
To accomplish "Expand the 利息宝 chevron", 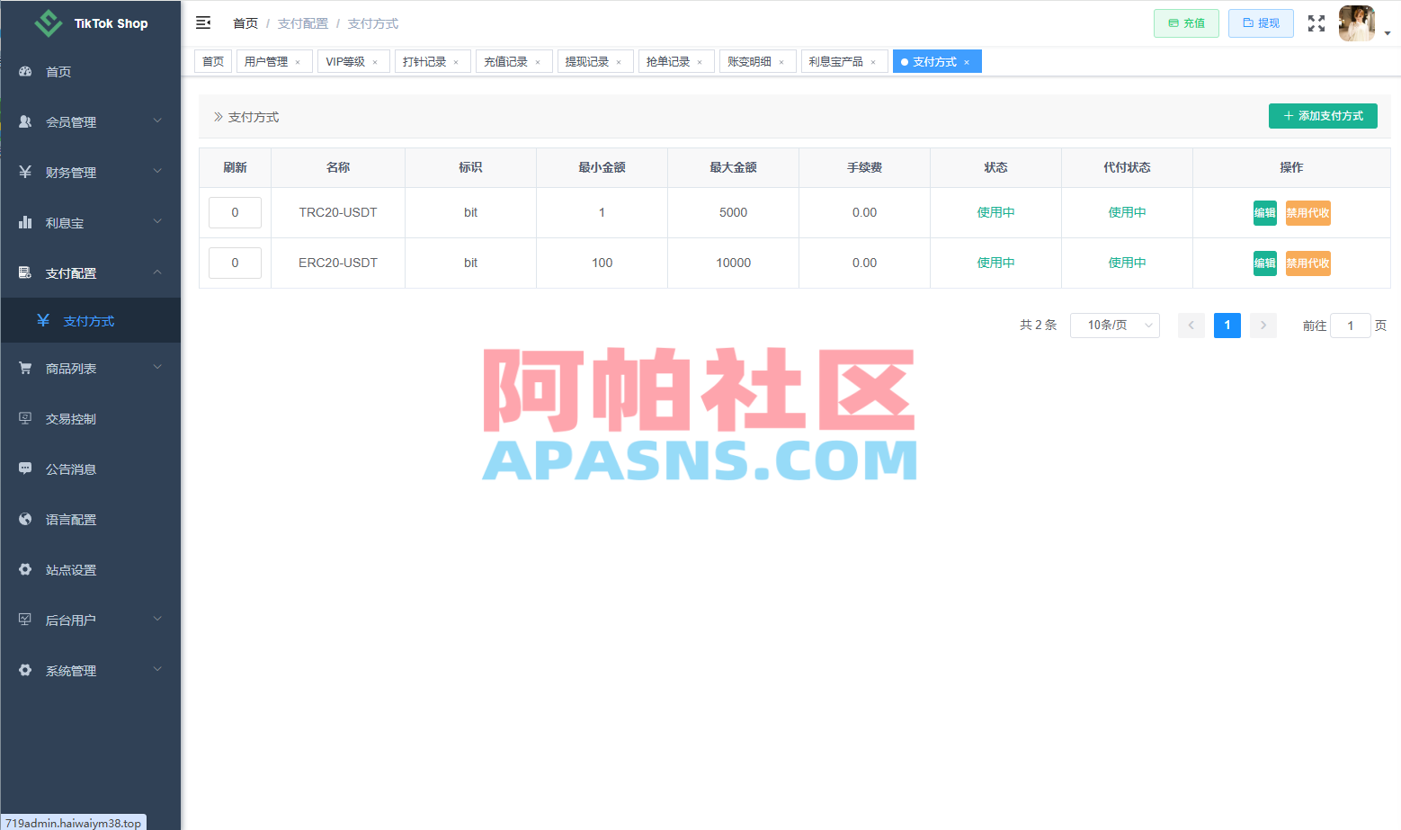I will (157, 221).
